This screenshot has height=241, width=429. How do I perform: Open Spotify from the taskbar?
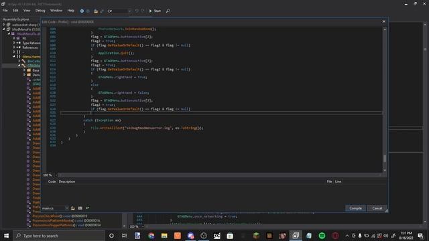pos(322,236)
